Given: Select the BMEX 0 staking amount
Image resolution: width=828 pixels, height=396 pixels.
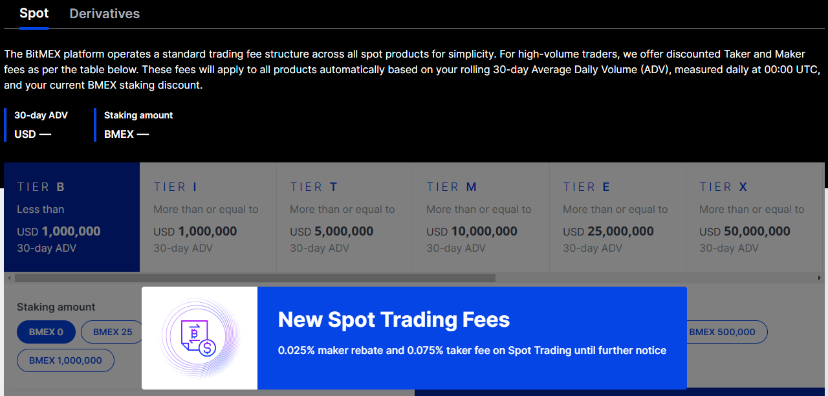Looking at the screenshot, I should click(46, 332).
